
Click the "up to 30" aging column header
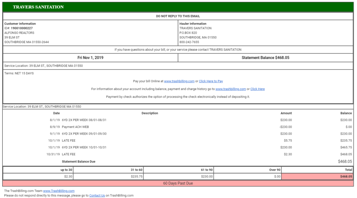[66, 169]
